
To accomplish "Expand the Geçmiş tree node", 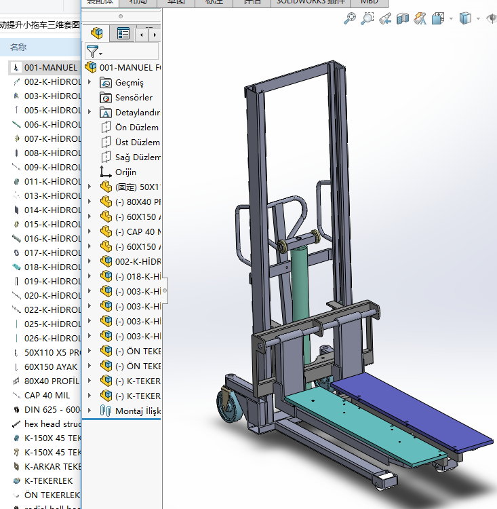I will coord(90,82).
